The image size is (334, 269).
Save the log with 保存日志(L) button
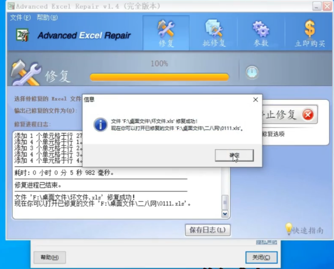coord(208,230)
